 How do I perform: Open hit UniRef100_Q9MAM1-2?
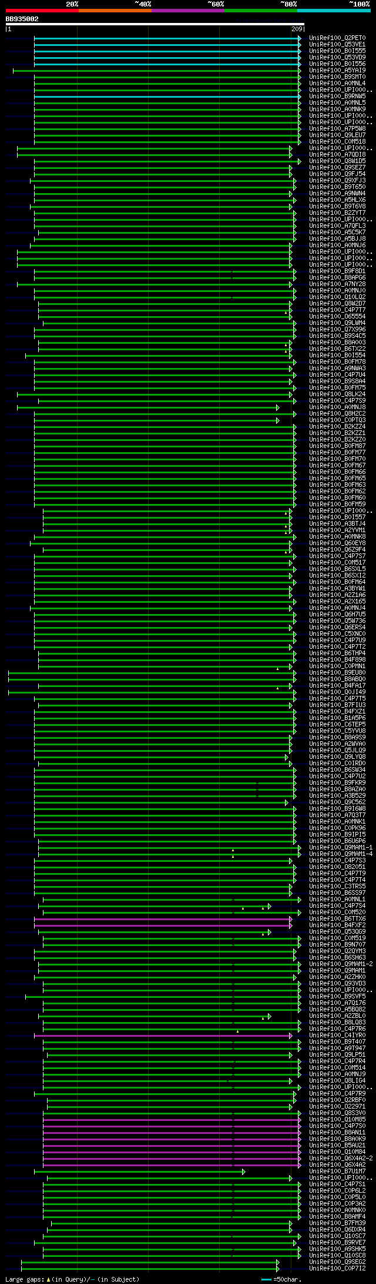pos(341,964)
